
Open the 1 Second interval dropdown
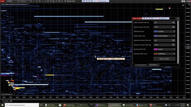[x=26, y=1]
